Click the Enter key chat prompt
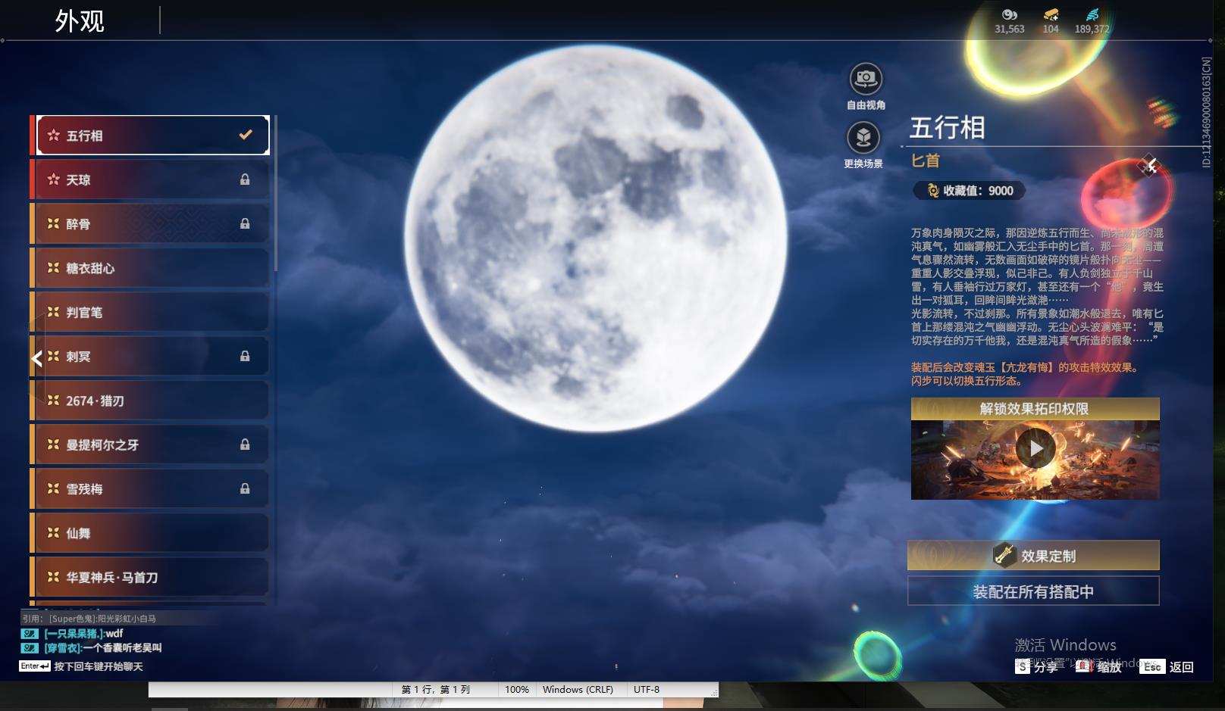The image size is (1225, 711). click(81, 666)
